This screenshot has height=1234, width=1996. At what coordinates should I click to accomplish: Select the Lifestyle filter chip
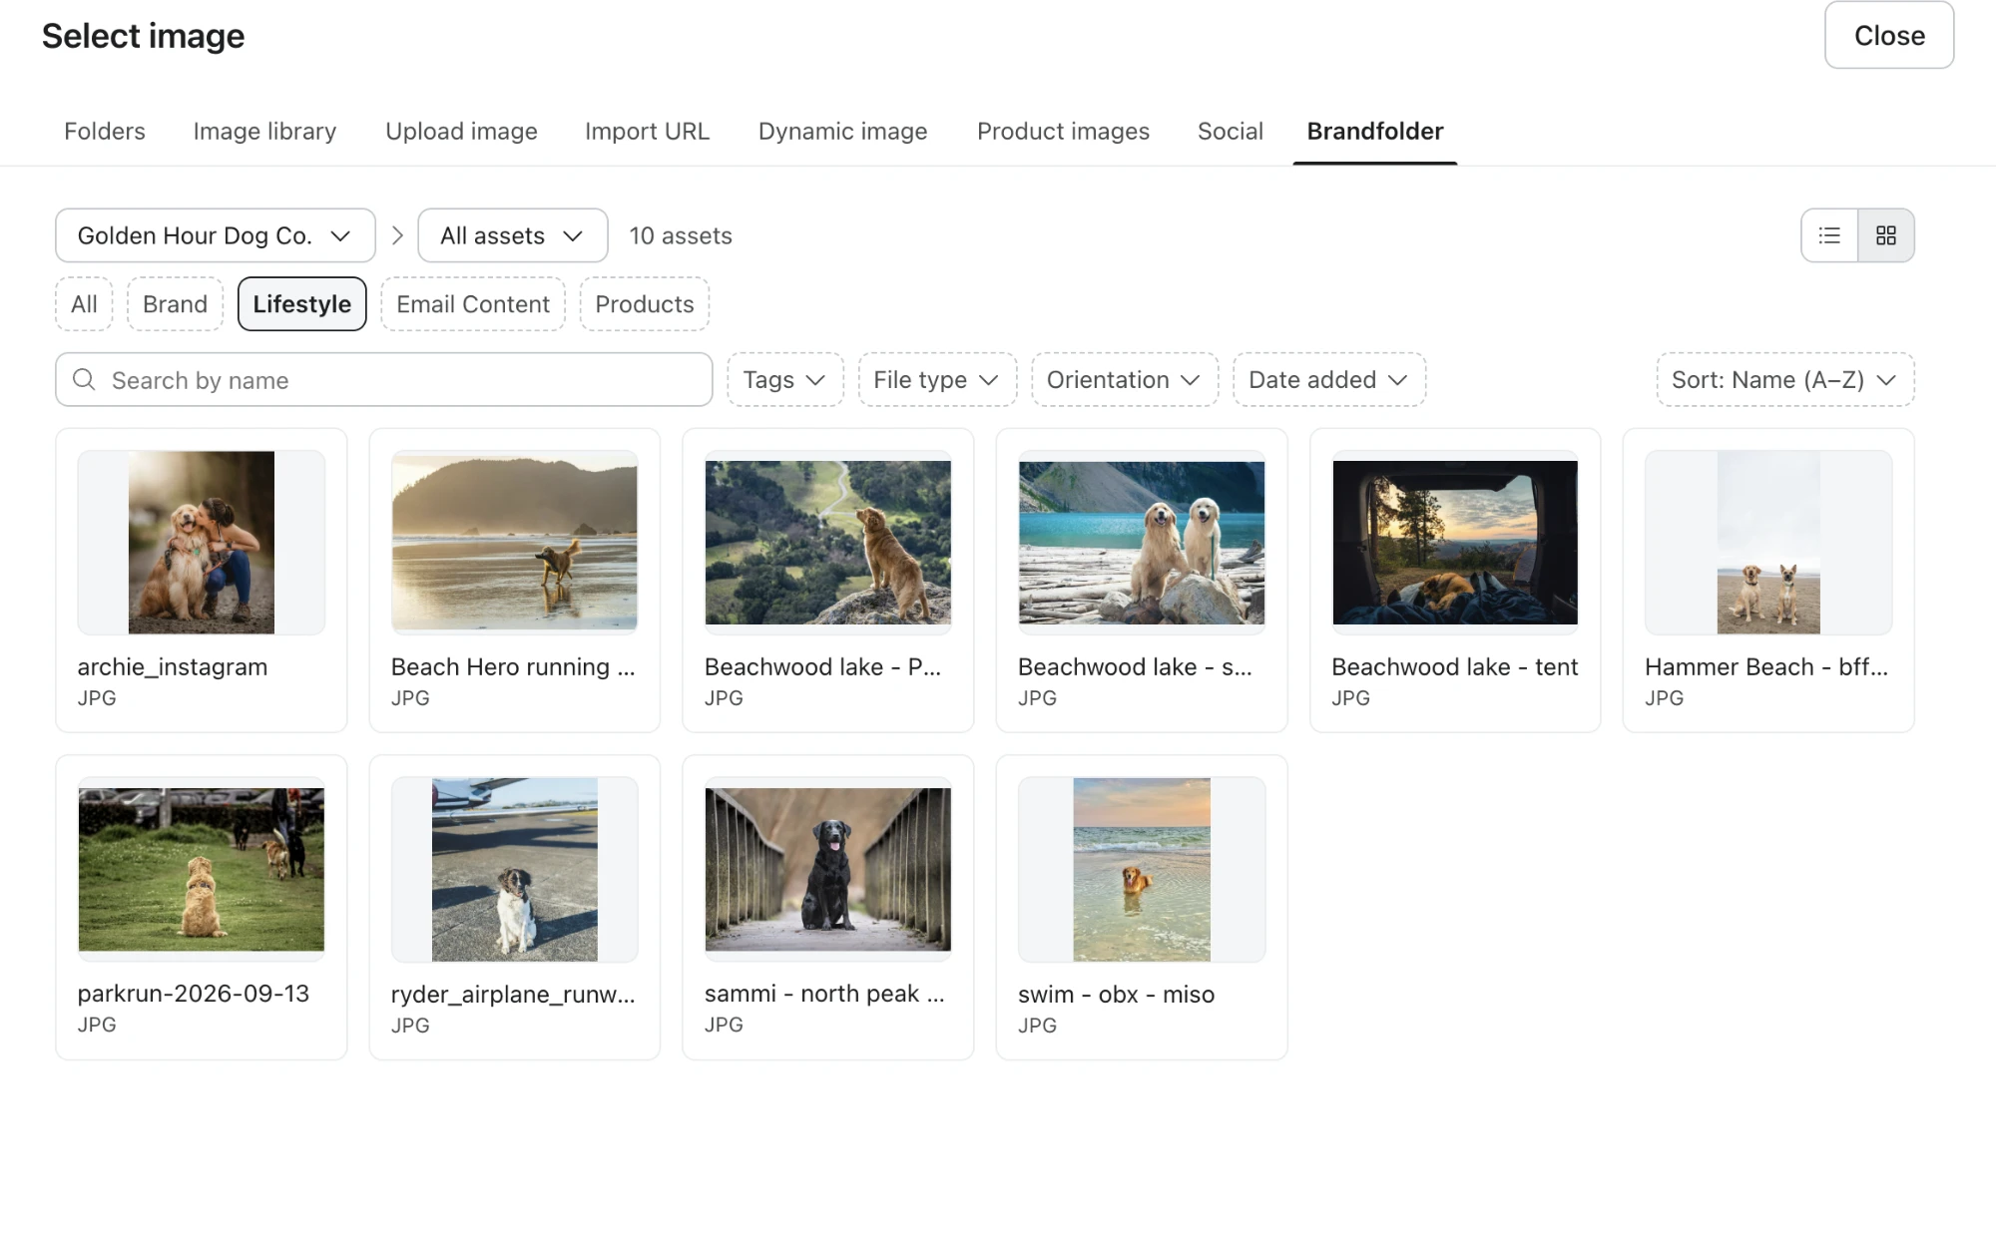[301, 304]
